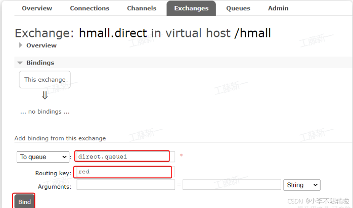Open the Admin tab

point(278,8)
